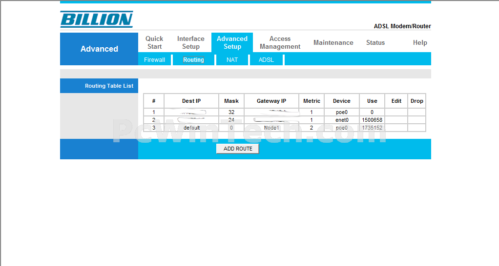Click the Mask column header
Viewport: 499px width, 266px height.
click(231, 101)
